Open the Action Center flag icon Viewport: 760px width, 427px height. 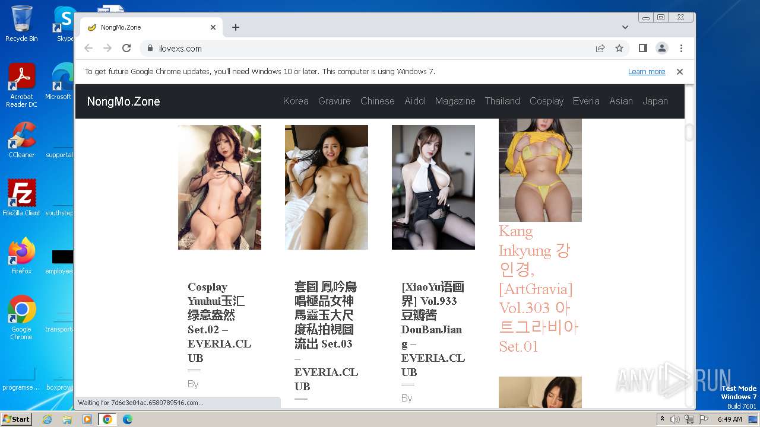703,419
